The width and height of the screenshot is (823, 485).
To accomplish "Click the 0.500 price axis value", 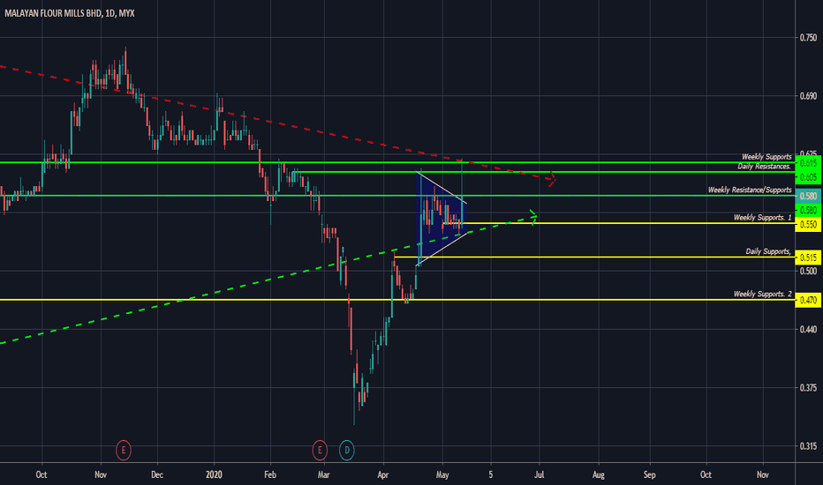I will (808, 271).
